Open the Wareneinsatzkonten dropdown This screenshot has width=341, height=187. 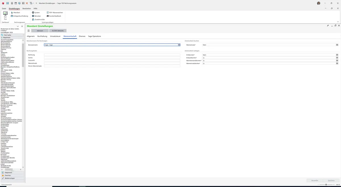coord(337,63)
